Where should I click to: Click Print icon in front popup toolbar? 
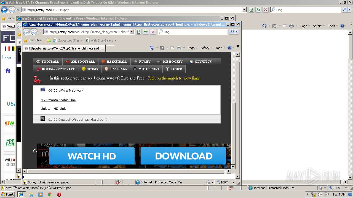pyautogui.click(x=179, y=48)
